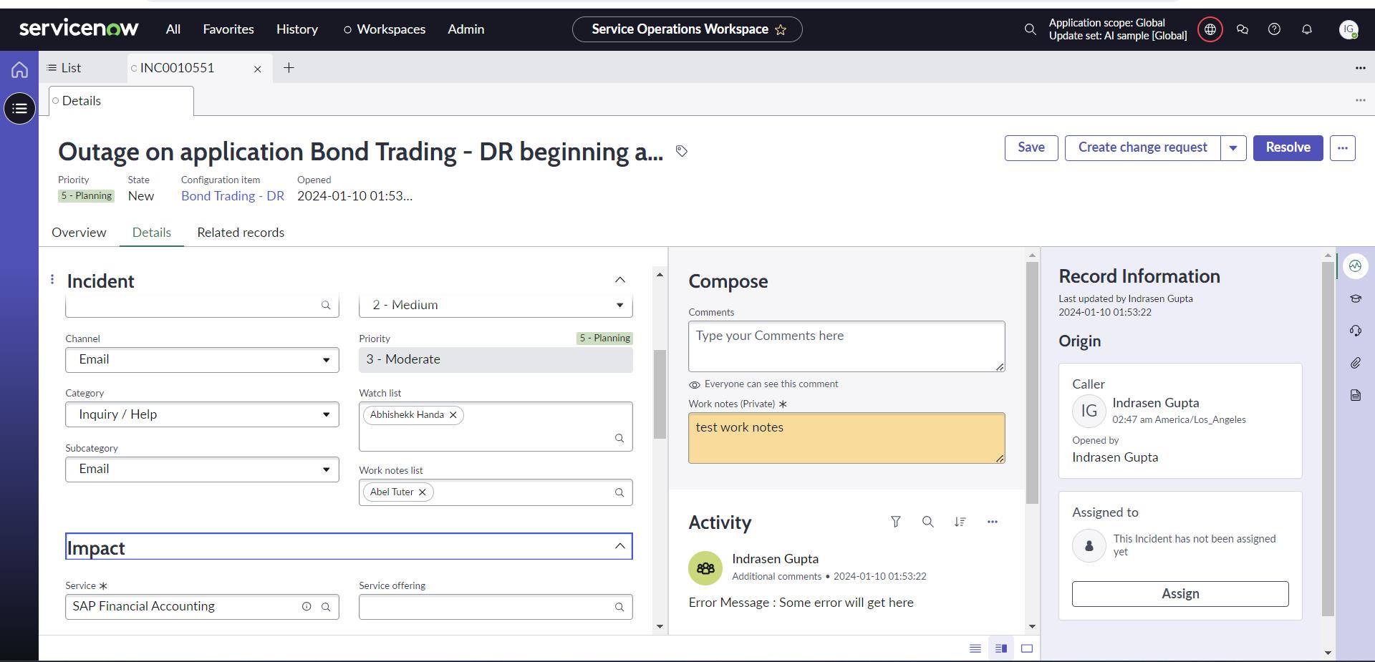Image resolution: width=1375 pixels, height=662 pixels.
Task: Close the INC0010551 tab
Action: (258, 69)
